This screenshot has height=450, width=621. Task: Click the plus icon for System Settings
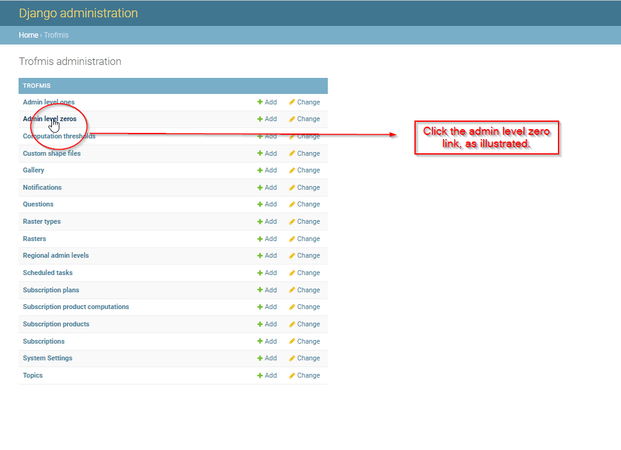tap(260, 358)
